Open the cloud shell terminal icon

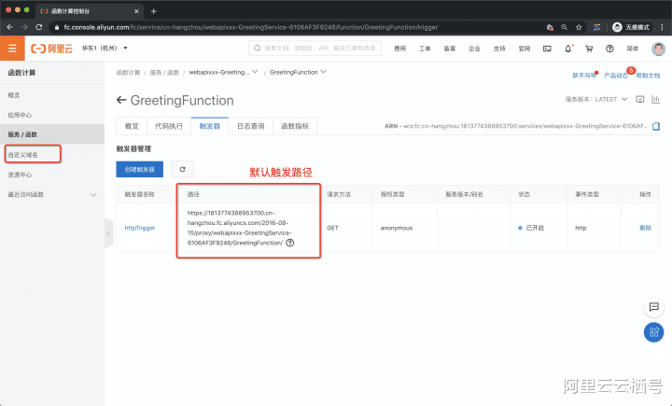coord(547,49)
